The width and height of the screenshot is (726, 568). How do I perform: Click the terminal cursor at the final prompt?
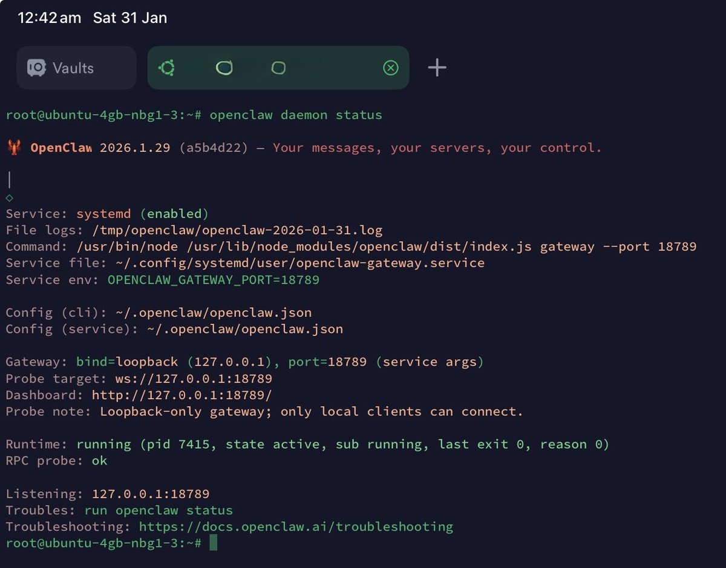214,543
